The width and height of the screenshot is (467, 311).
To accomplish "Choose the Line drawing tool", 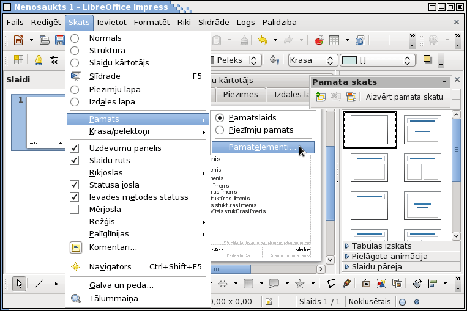I will (x=39, y=284).
